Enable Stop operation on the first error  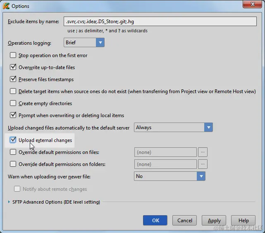tap(13, 55)
